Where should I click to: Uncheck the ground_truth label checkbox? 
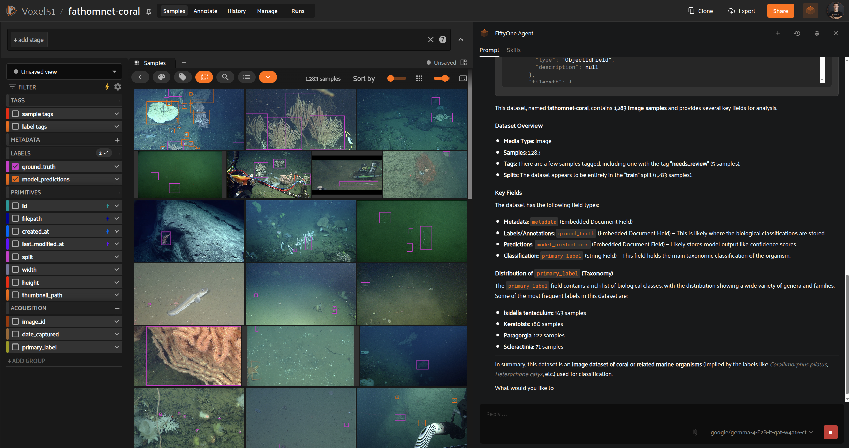coord(15,166)
